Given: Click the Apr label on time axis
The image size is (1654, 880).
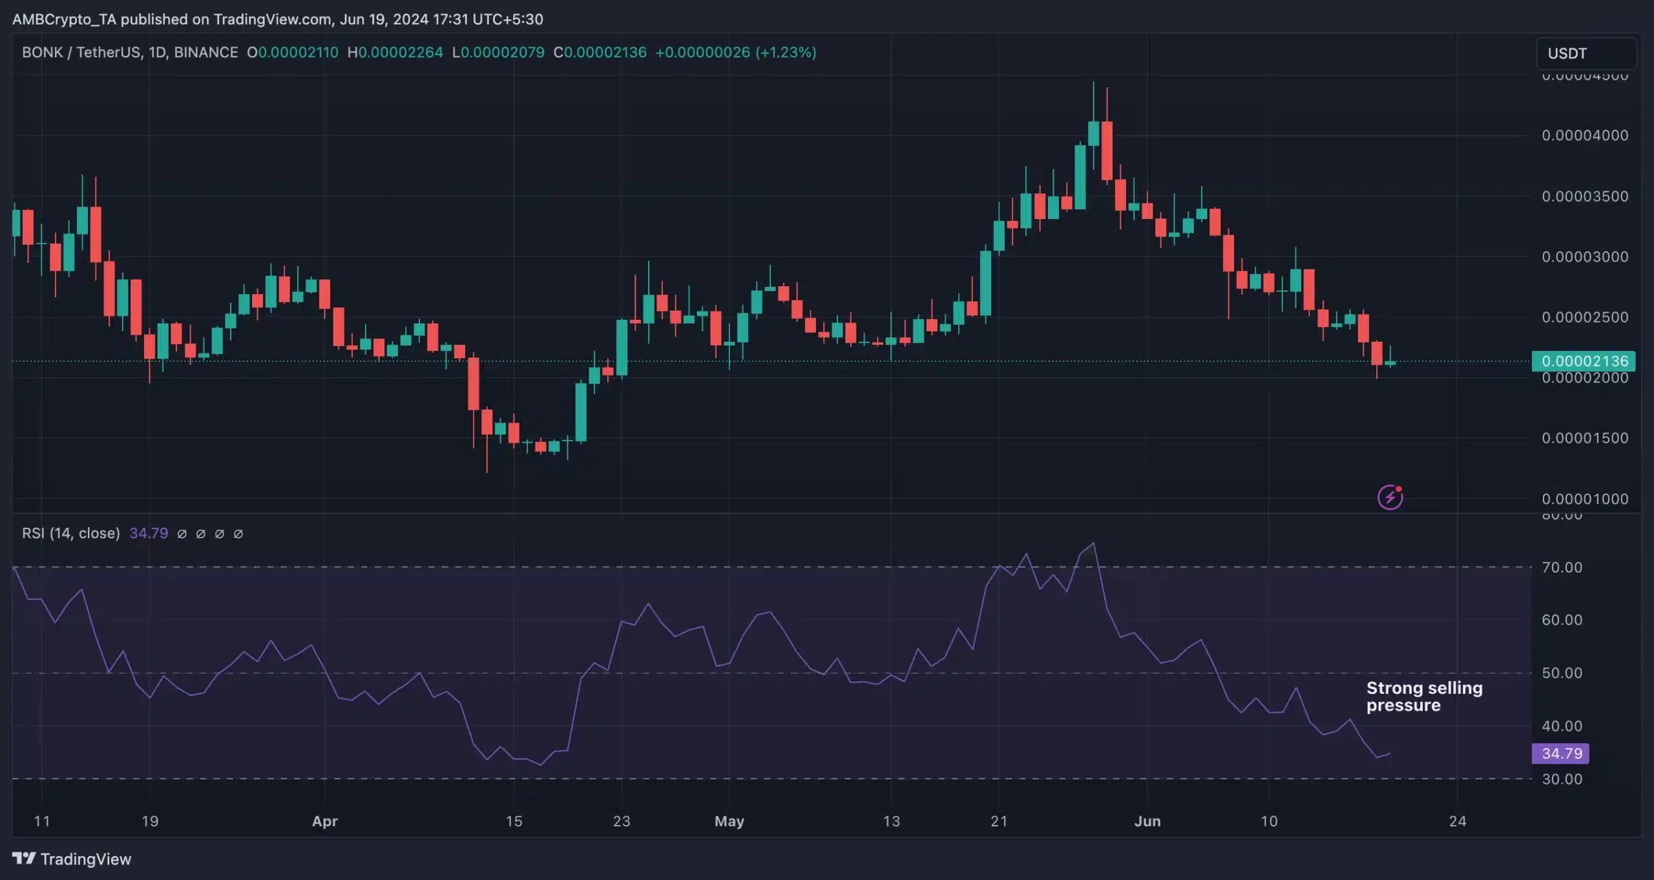Looking at the screenshot, I should [x=324, y=821].
